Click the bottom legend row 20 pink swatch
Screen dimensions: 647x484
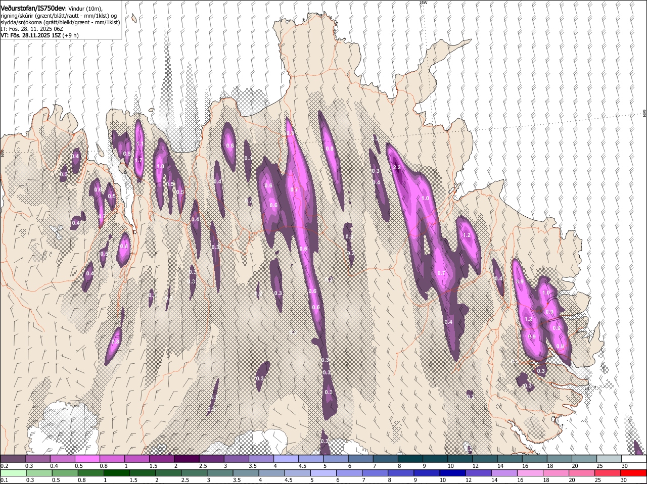tap(582, 473)
